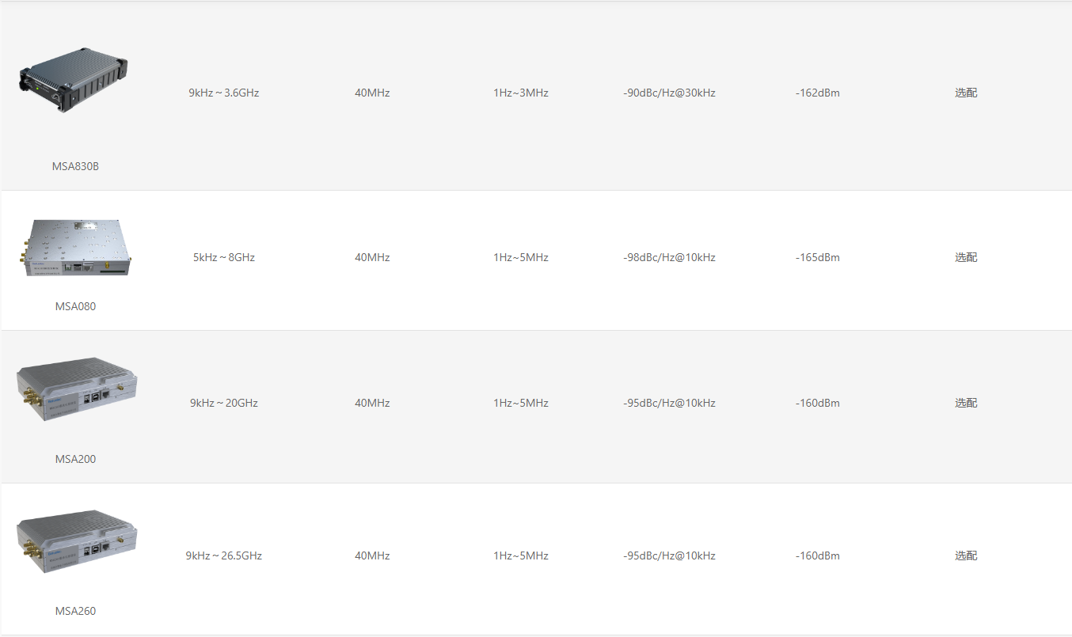Click the -90dBc/Hz@30kHz phase noise value
The height and width of the screenshot is (637, 1072).
669,93
